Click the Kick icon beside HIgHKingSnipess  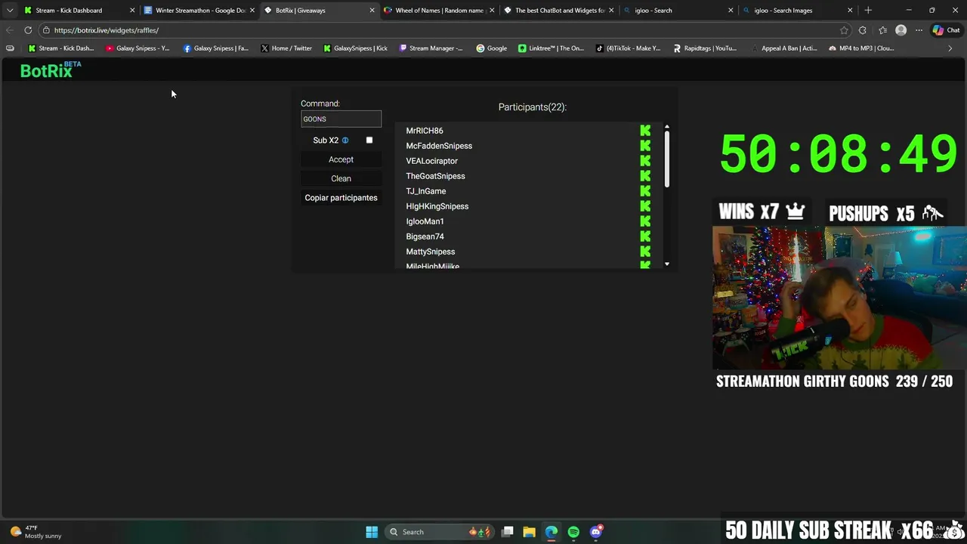tap(645, 206)
